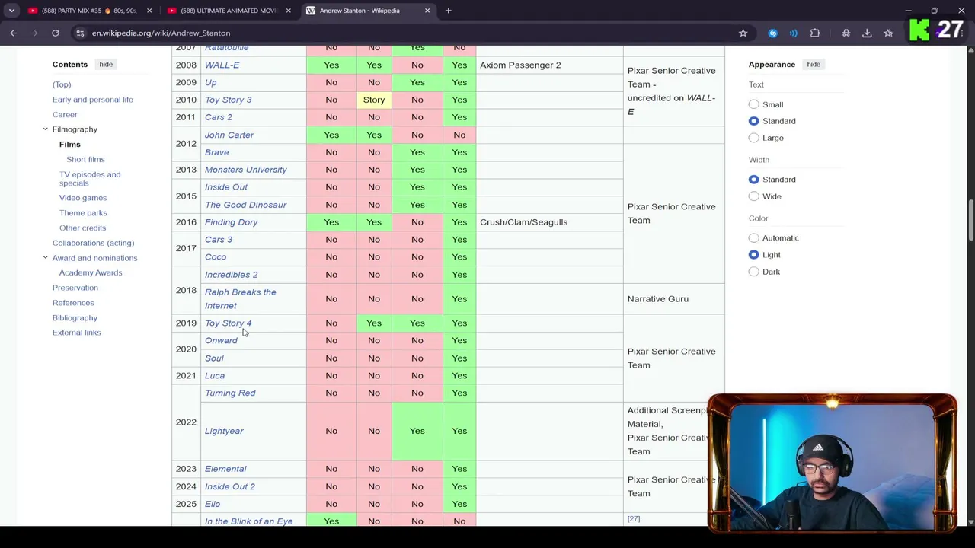
Task: Select Films in the Contents list
Action: click(x=69, y=145)
